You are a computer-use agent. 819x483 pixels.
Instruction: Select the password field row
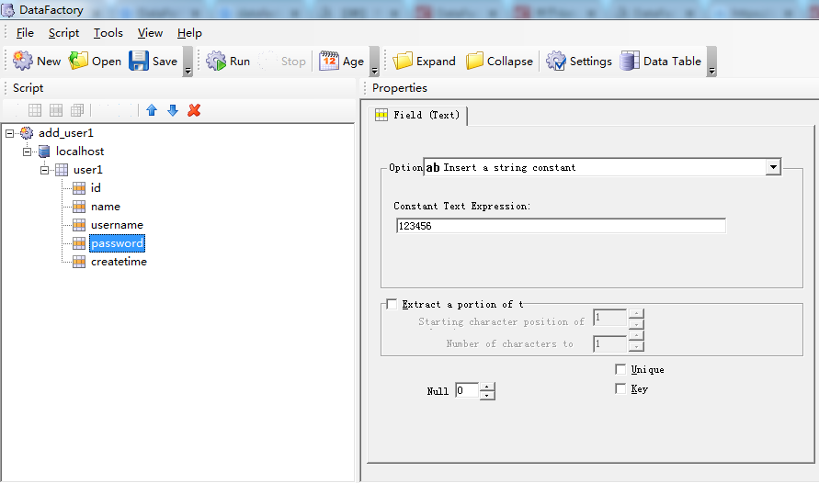117,243
